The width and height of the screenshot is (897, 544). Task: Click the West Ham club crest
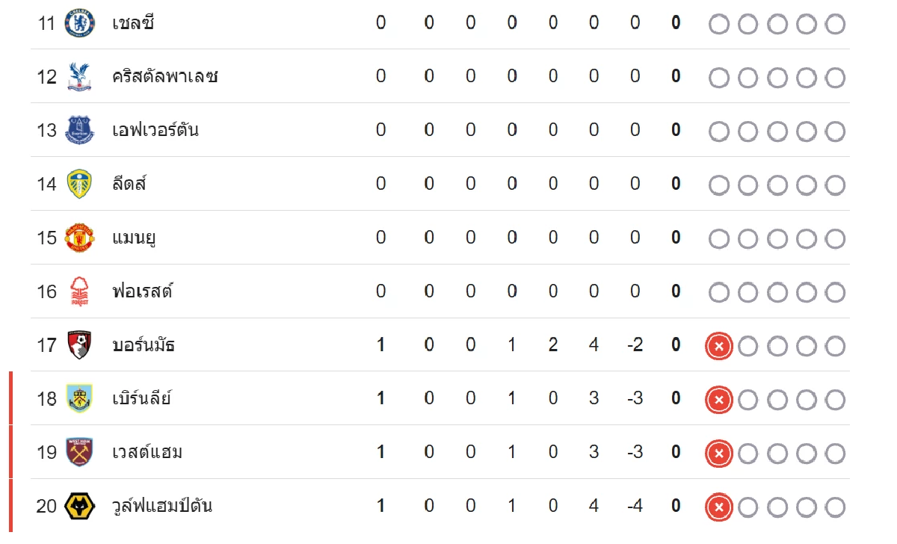79,452
